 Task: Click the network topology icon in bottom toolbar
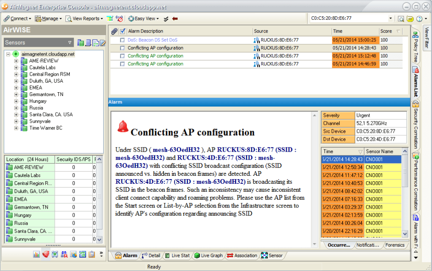[55, 255]
